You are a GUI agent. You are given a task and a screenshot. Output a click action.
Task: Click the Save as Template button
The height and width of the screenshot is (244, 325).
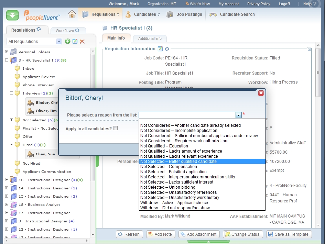[289, 234]
